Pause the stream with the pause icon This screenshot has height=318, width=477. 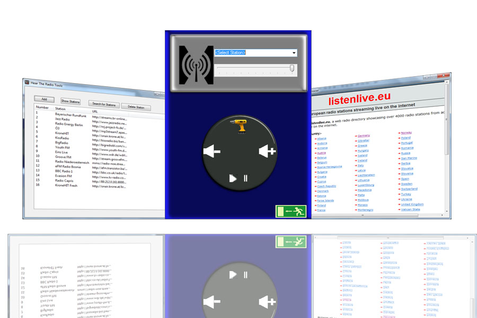[245, 178]
